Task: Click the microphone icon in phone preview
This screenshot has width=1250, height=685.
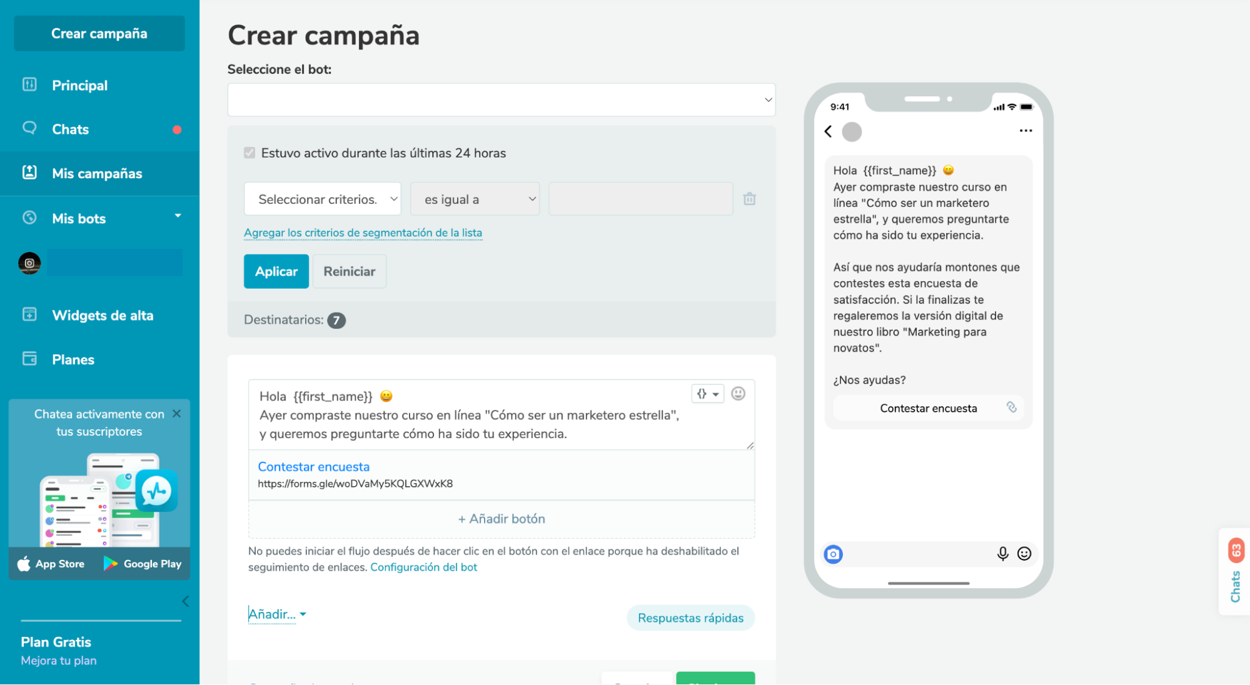Action: click(x=1002, y=554)
